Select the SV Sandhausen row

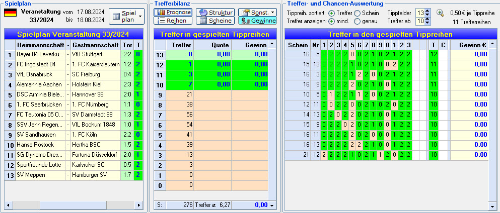(74, 135)
